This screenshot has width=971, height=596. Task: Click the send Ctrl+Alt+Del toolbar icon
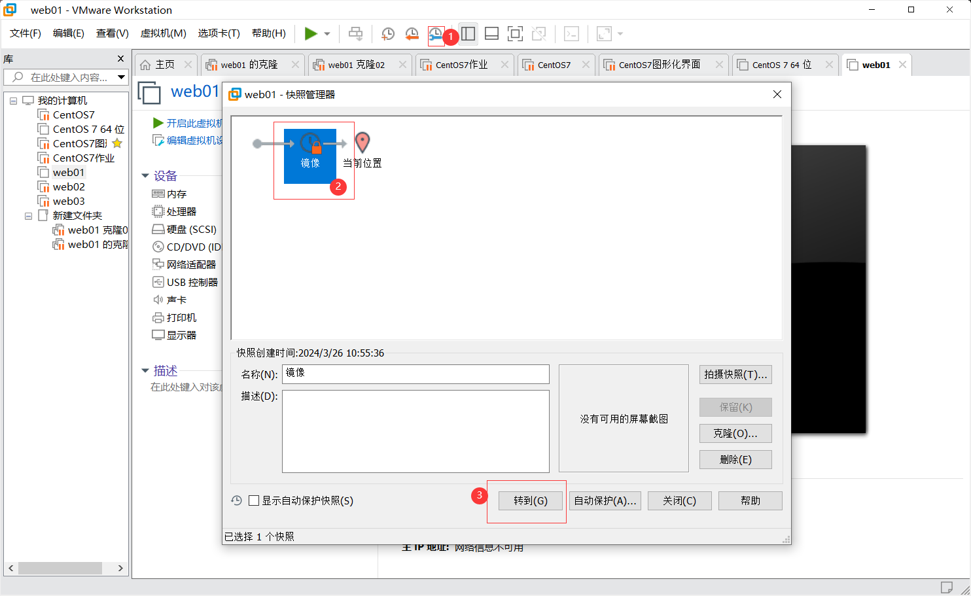coord(355,33)
